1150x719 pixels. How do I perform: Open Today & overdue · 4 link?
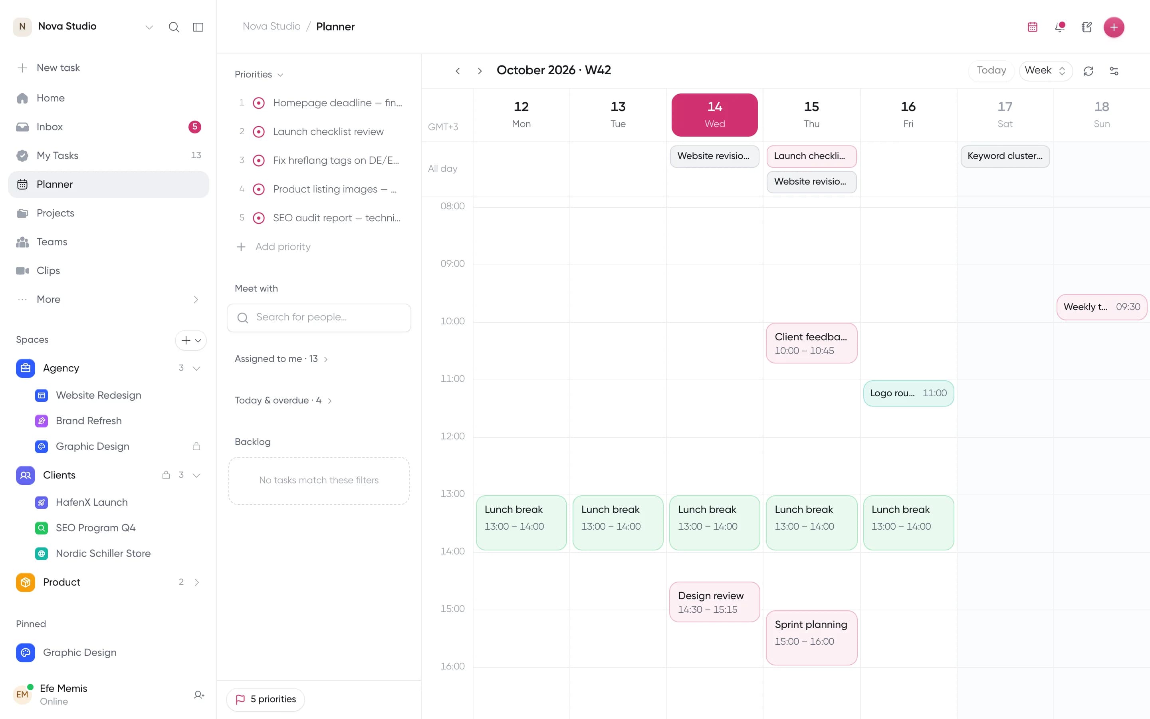[283, 400]
